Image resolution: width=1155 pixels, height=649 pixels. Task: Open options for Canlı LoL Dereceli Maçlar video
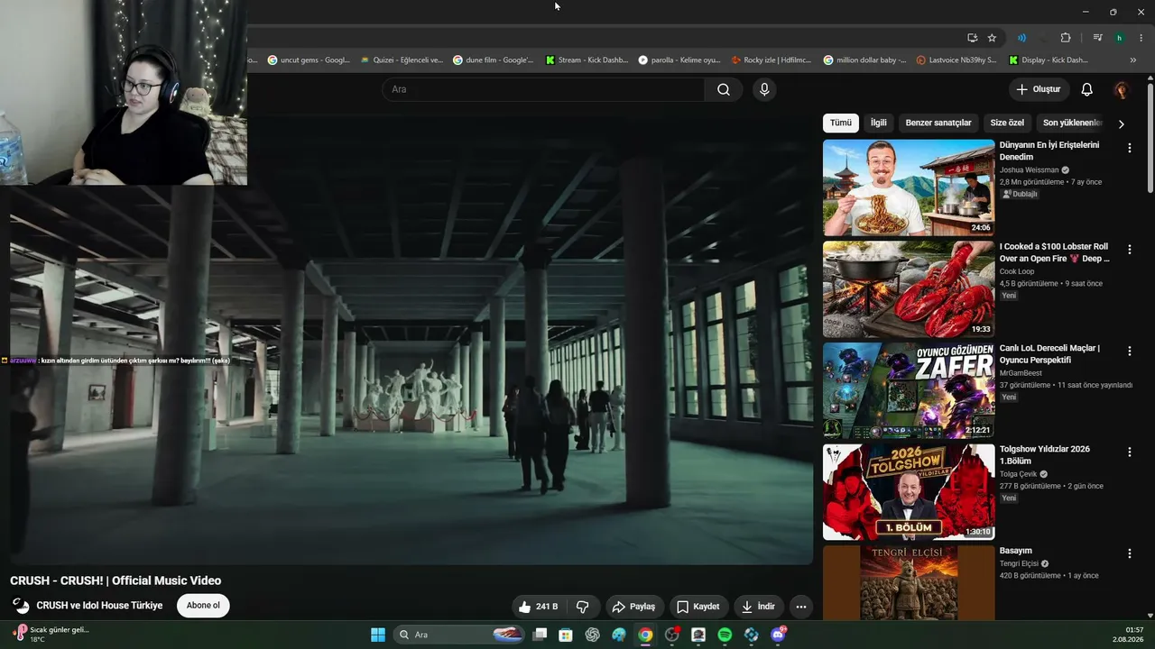[x=1129, y=351]
